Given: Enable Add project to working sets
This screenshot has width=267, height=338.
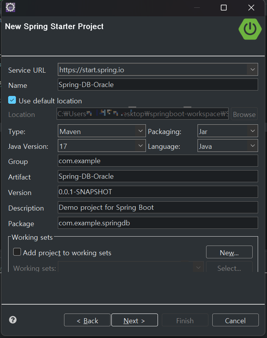Looking at the screenshot, I should [x=17, y=252].
